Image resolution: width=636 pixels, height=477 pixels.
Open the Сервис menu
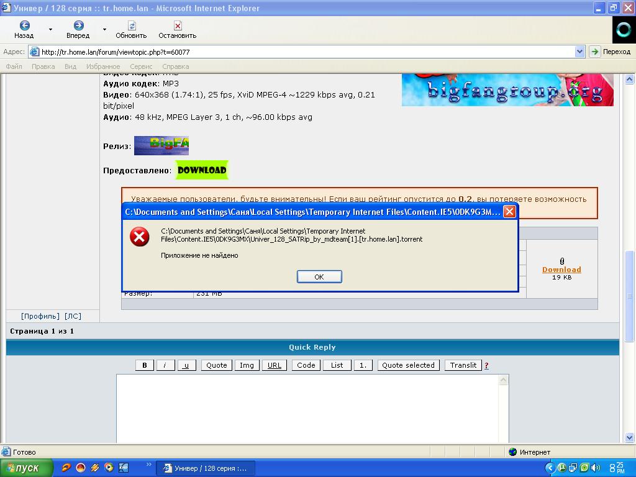click(141, 66)
